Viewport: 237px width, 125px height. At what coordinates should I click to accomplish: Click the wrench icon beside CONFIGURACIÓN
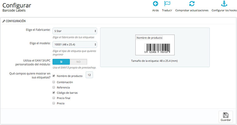coord(4,21)
